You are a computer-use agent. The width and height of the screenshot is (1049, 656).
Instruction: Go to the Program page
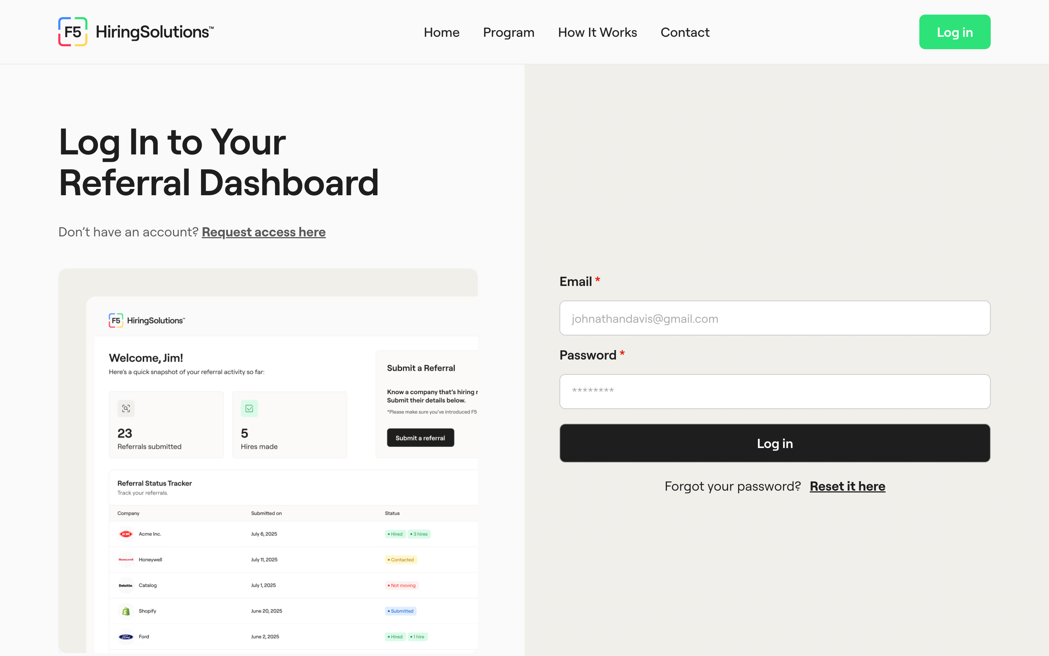508,32
